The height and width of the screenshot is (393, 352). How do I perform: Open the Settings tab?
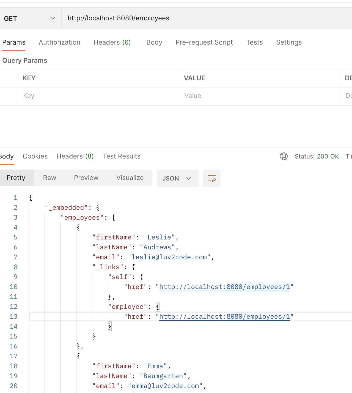click(289, 42)
